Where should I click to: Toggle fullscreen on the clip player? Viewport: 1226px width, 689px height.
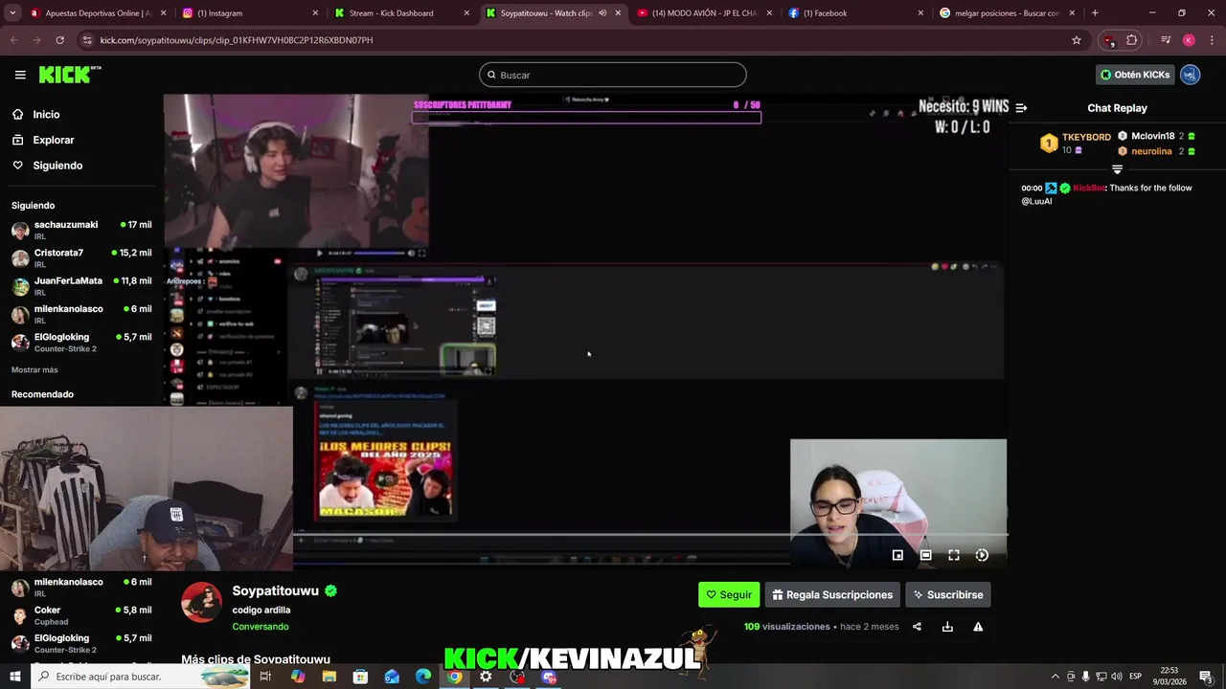(954, 555)
